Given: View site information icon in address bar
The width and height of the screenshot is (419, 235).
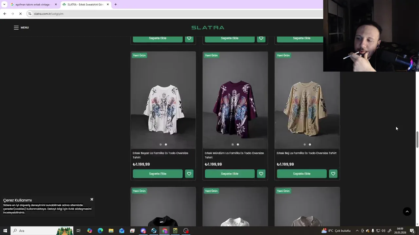Looking at the screenshot, I should coord(30,14).
